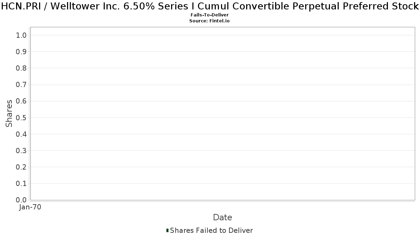Click the 0.6 y-axis tick label
The height and width of the screenshot is (236, 419).
(21, 101)
